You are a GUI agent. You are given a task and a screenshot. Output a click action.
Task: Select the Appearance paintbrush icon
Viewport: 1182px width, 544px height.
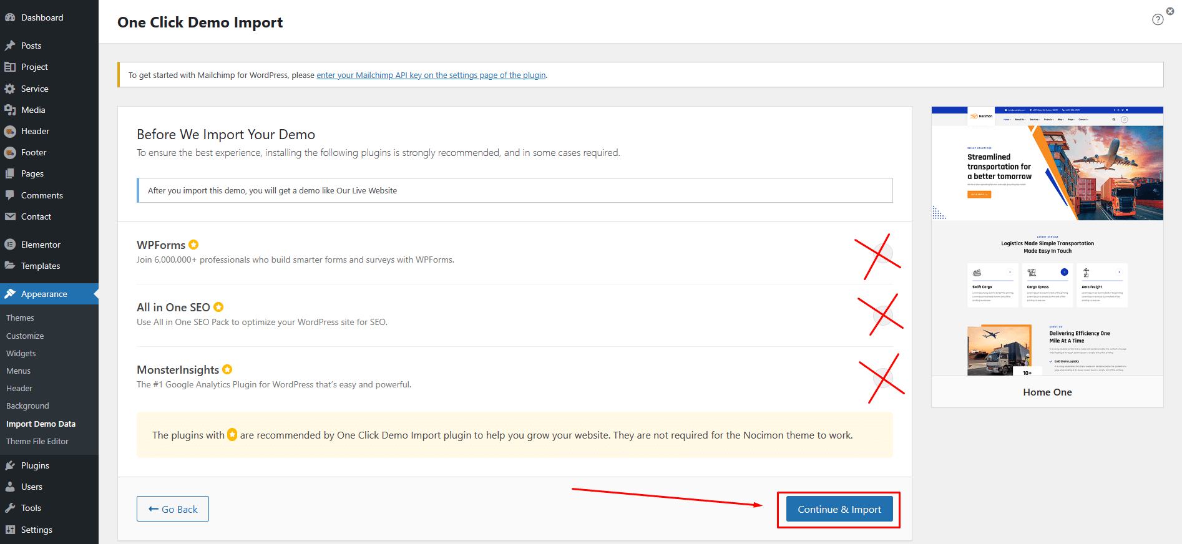click(10, 294)
